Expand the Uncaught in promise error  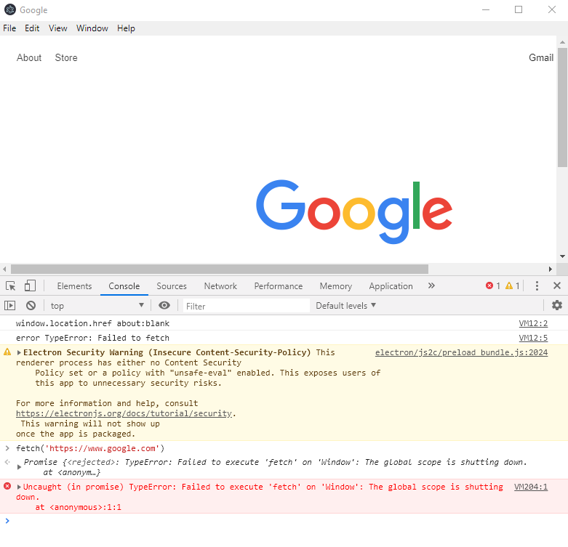point(19,487)
